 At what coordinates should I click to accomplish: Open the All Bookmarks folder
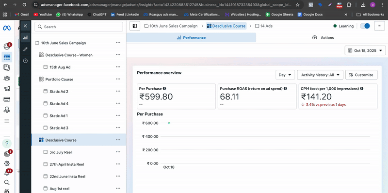point(371,15)
